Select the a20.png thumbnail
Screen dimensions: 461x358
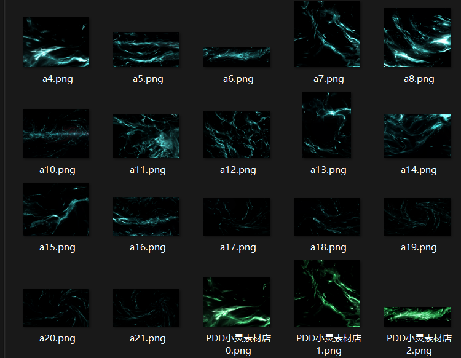click(x=56, y=308)
